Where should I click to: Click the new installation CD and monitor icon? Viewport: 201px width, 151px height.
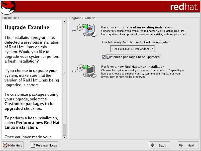tap(87, 71)
